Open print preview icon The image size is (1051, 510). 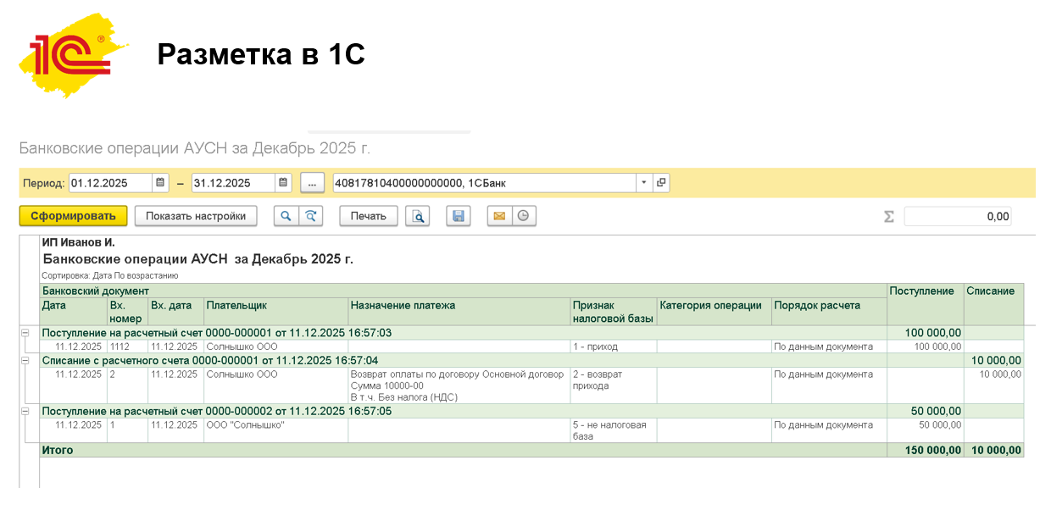coord(418,216)
